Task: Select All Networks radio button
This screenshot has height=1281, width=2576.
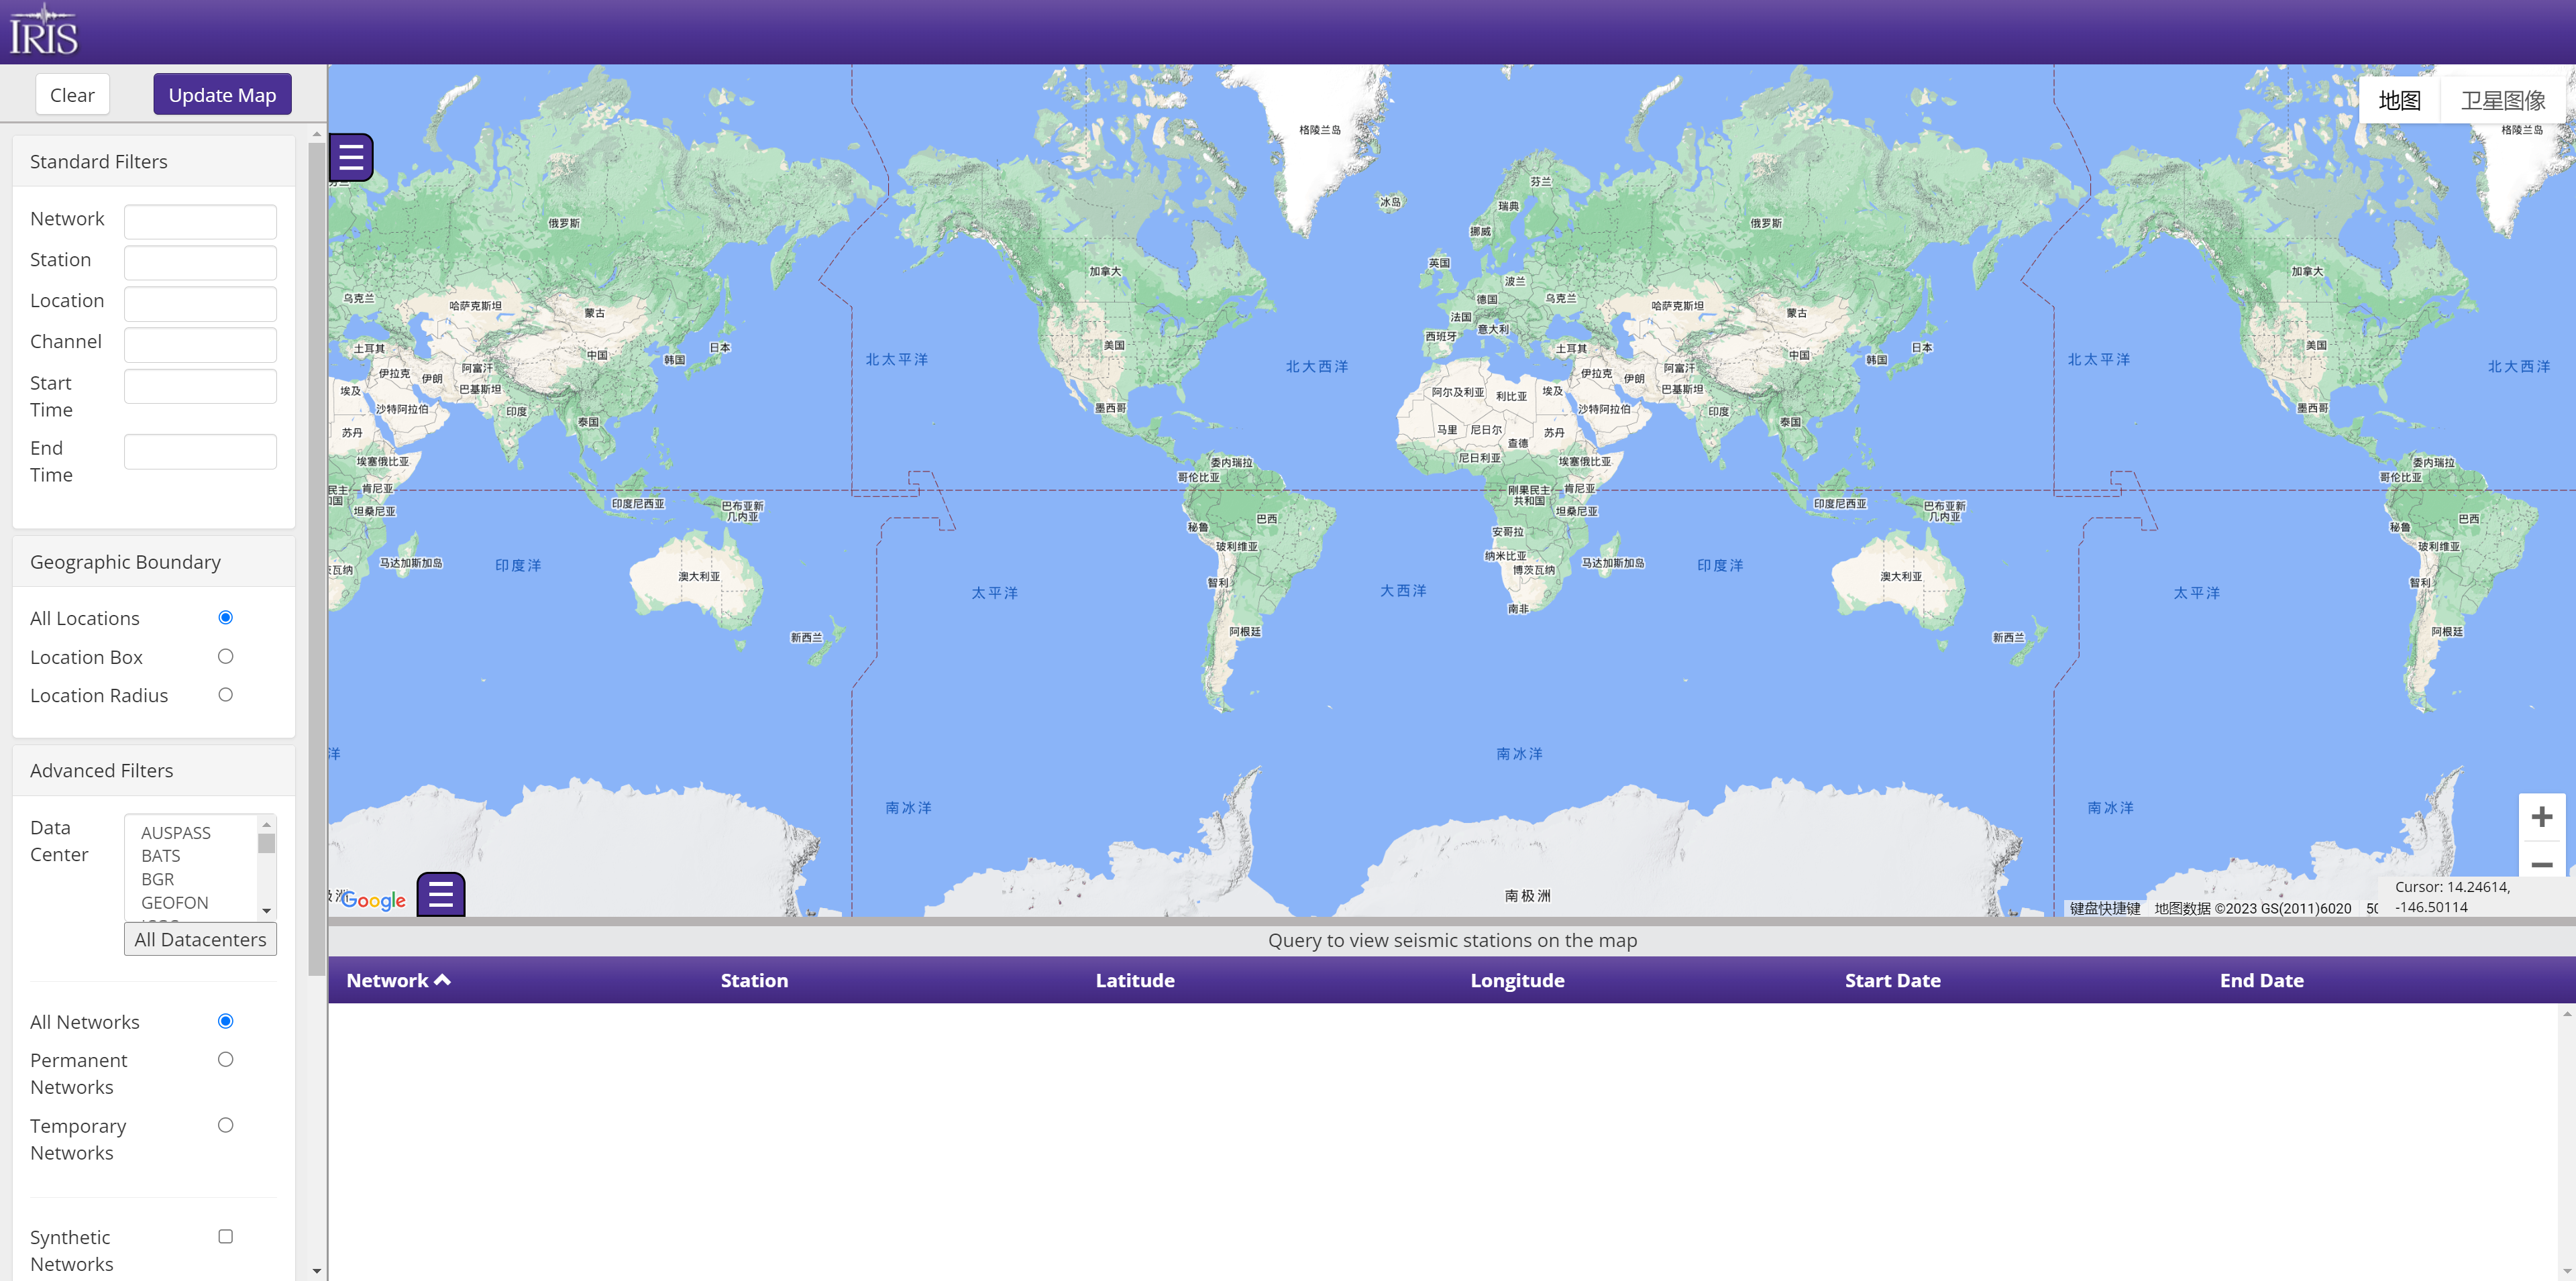Action: pyautogui.click(x=226, y=1021)
